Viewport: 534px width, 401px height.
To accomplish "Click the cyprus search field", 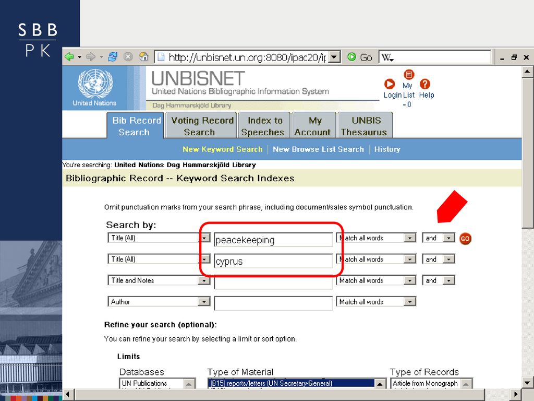I will pyautogui.click(x=273, y=261).
